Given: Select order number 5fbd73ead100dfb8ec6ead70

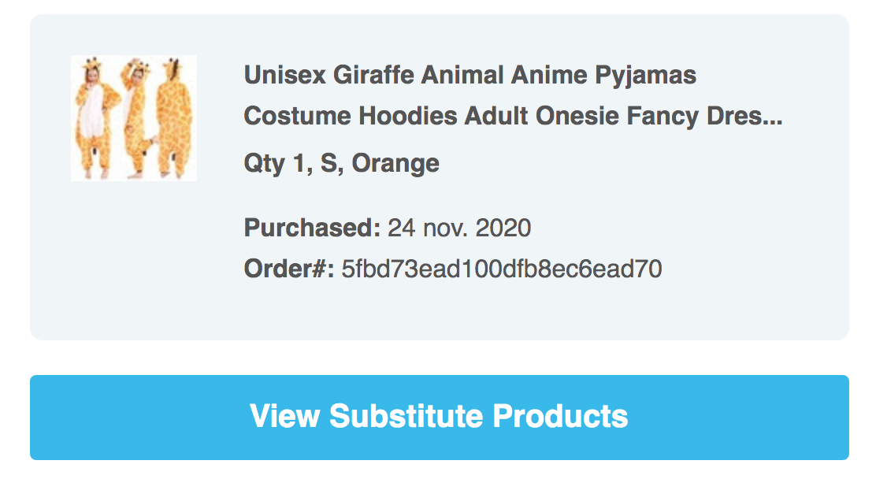Looking at the screenshot, I should tap(501, 269).
